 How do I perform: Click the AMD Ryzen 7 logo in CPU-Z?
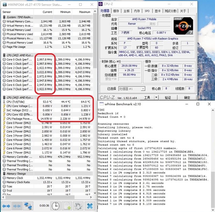pyautogui.click(x=183, y=26)
